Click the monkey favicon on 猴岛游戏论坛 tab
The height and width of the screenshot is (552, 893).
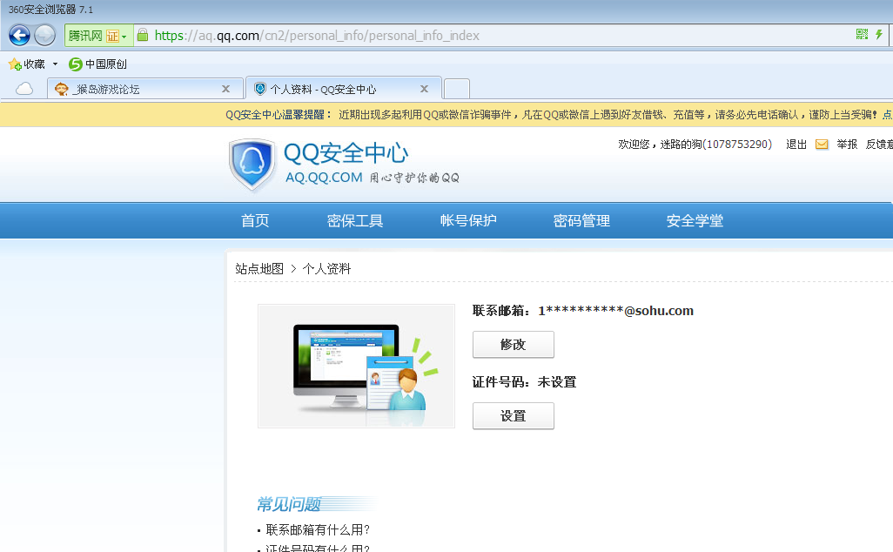(61, 89)
